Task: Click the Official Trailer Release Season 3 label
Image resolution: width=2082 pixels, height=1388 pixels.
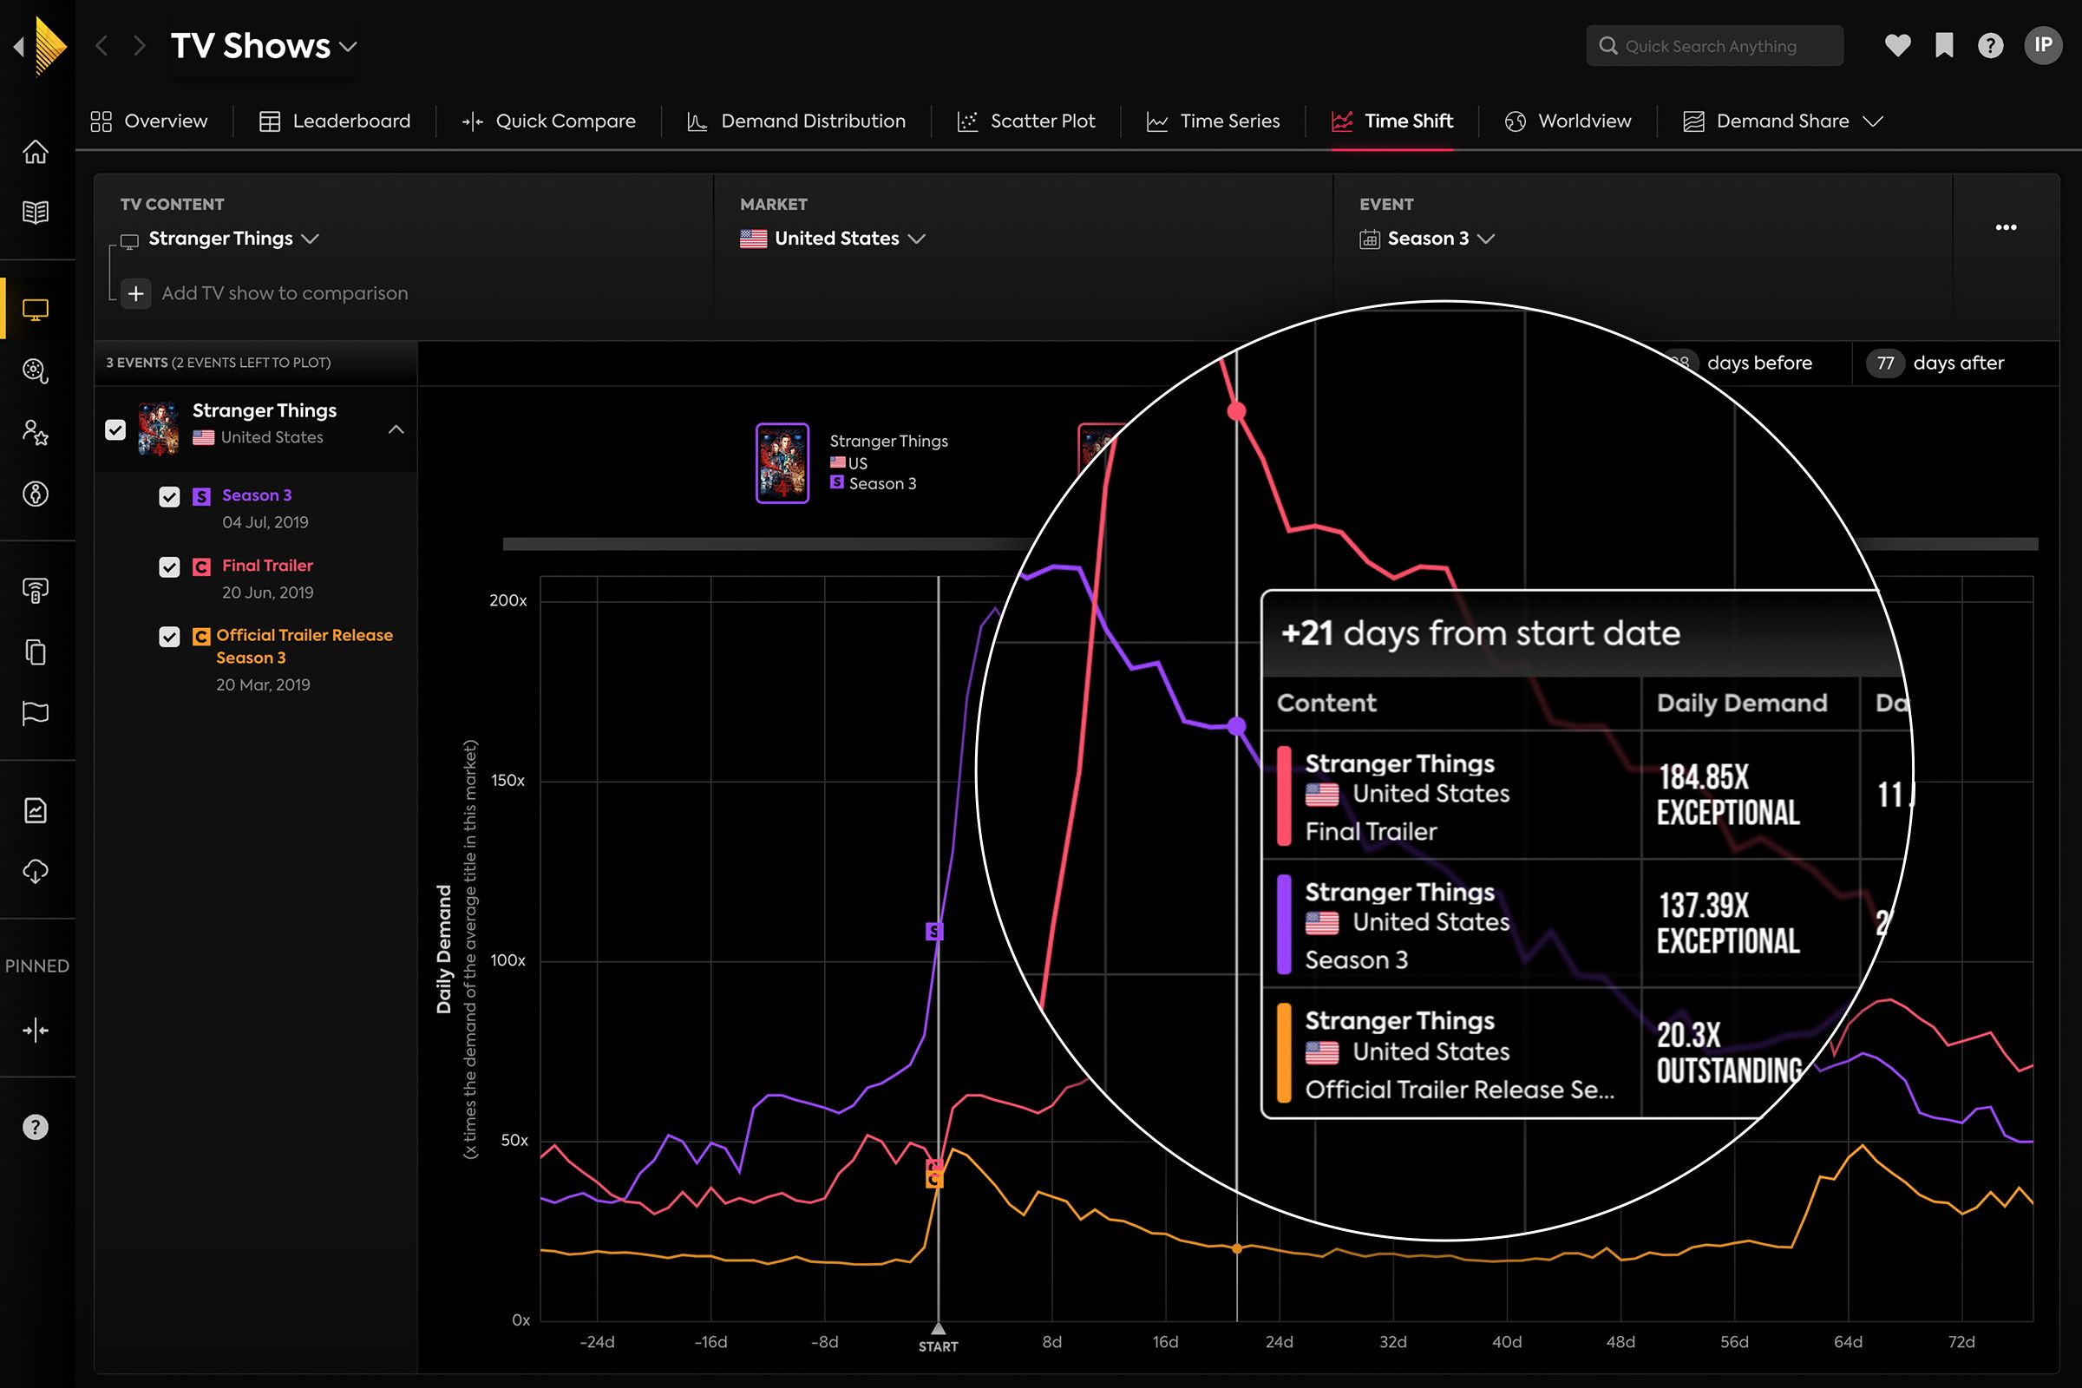Action: click(304, 646)
